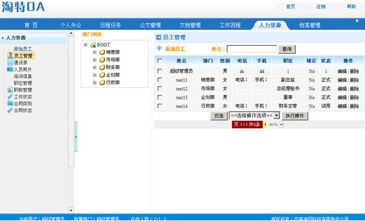Check the box for 超级管理员 row
365x221 pixels.
point(160,71)
